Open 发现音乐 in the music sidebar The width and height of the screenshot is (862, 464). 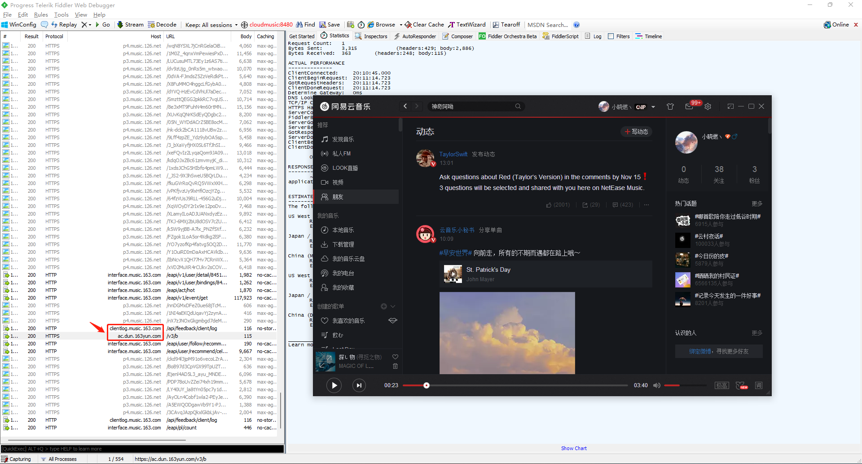(356, 139)
